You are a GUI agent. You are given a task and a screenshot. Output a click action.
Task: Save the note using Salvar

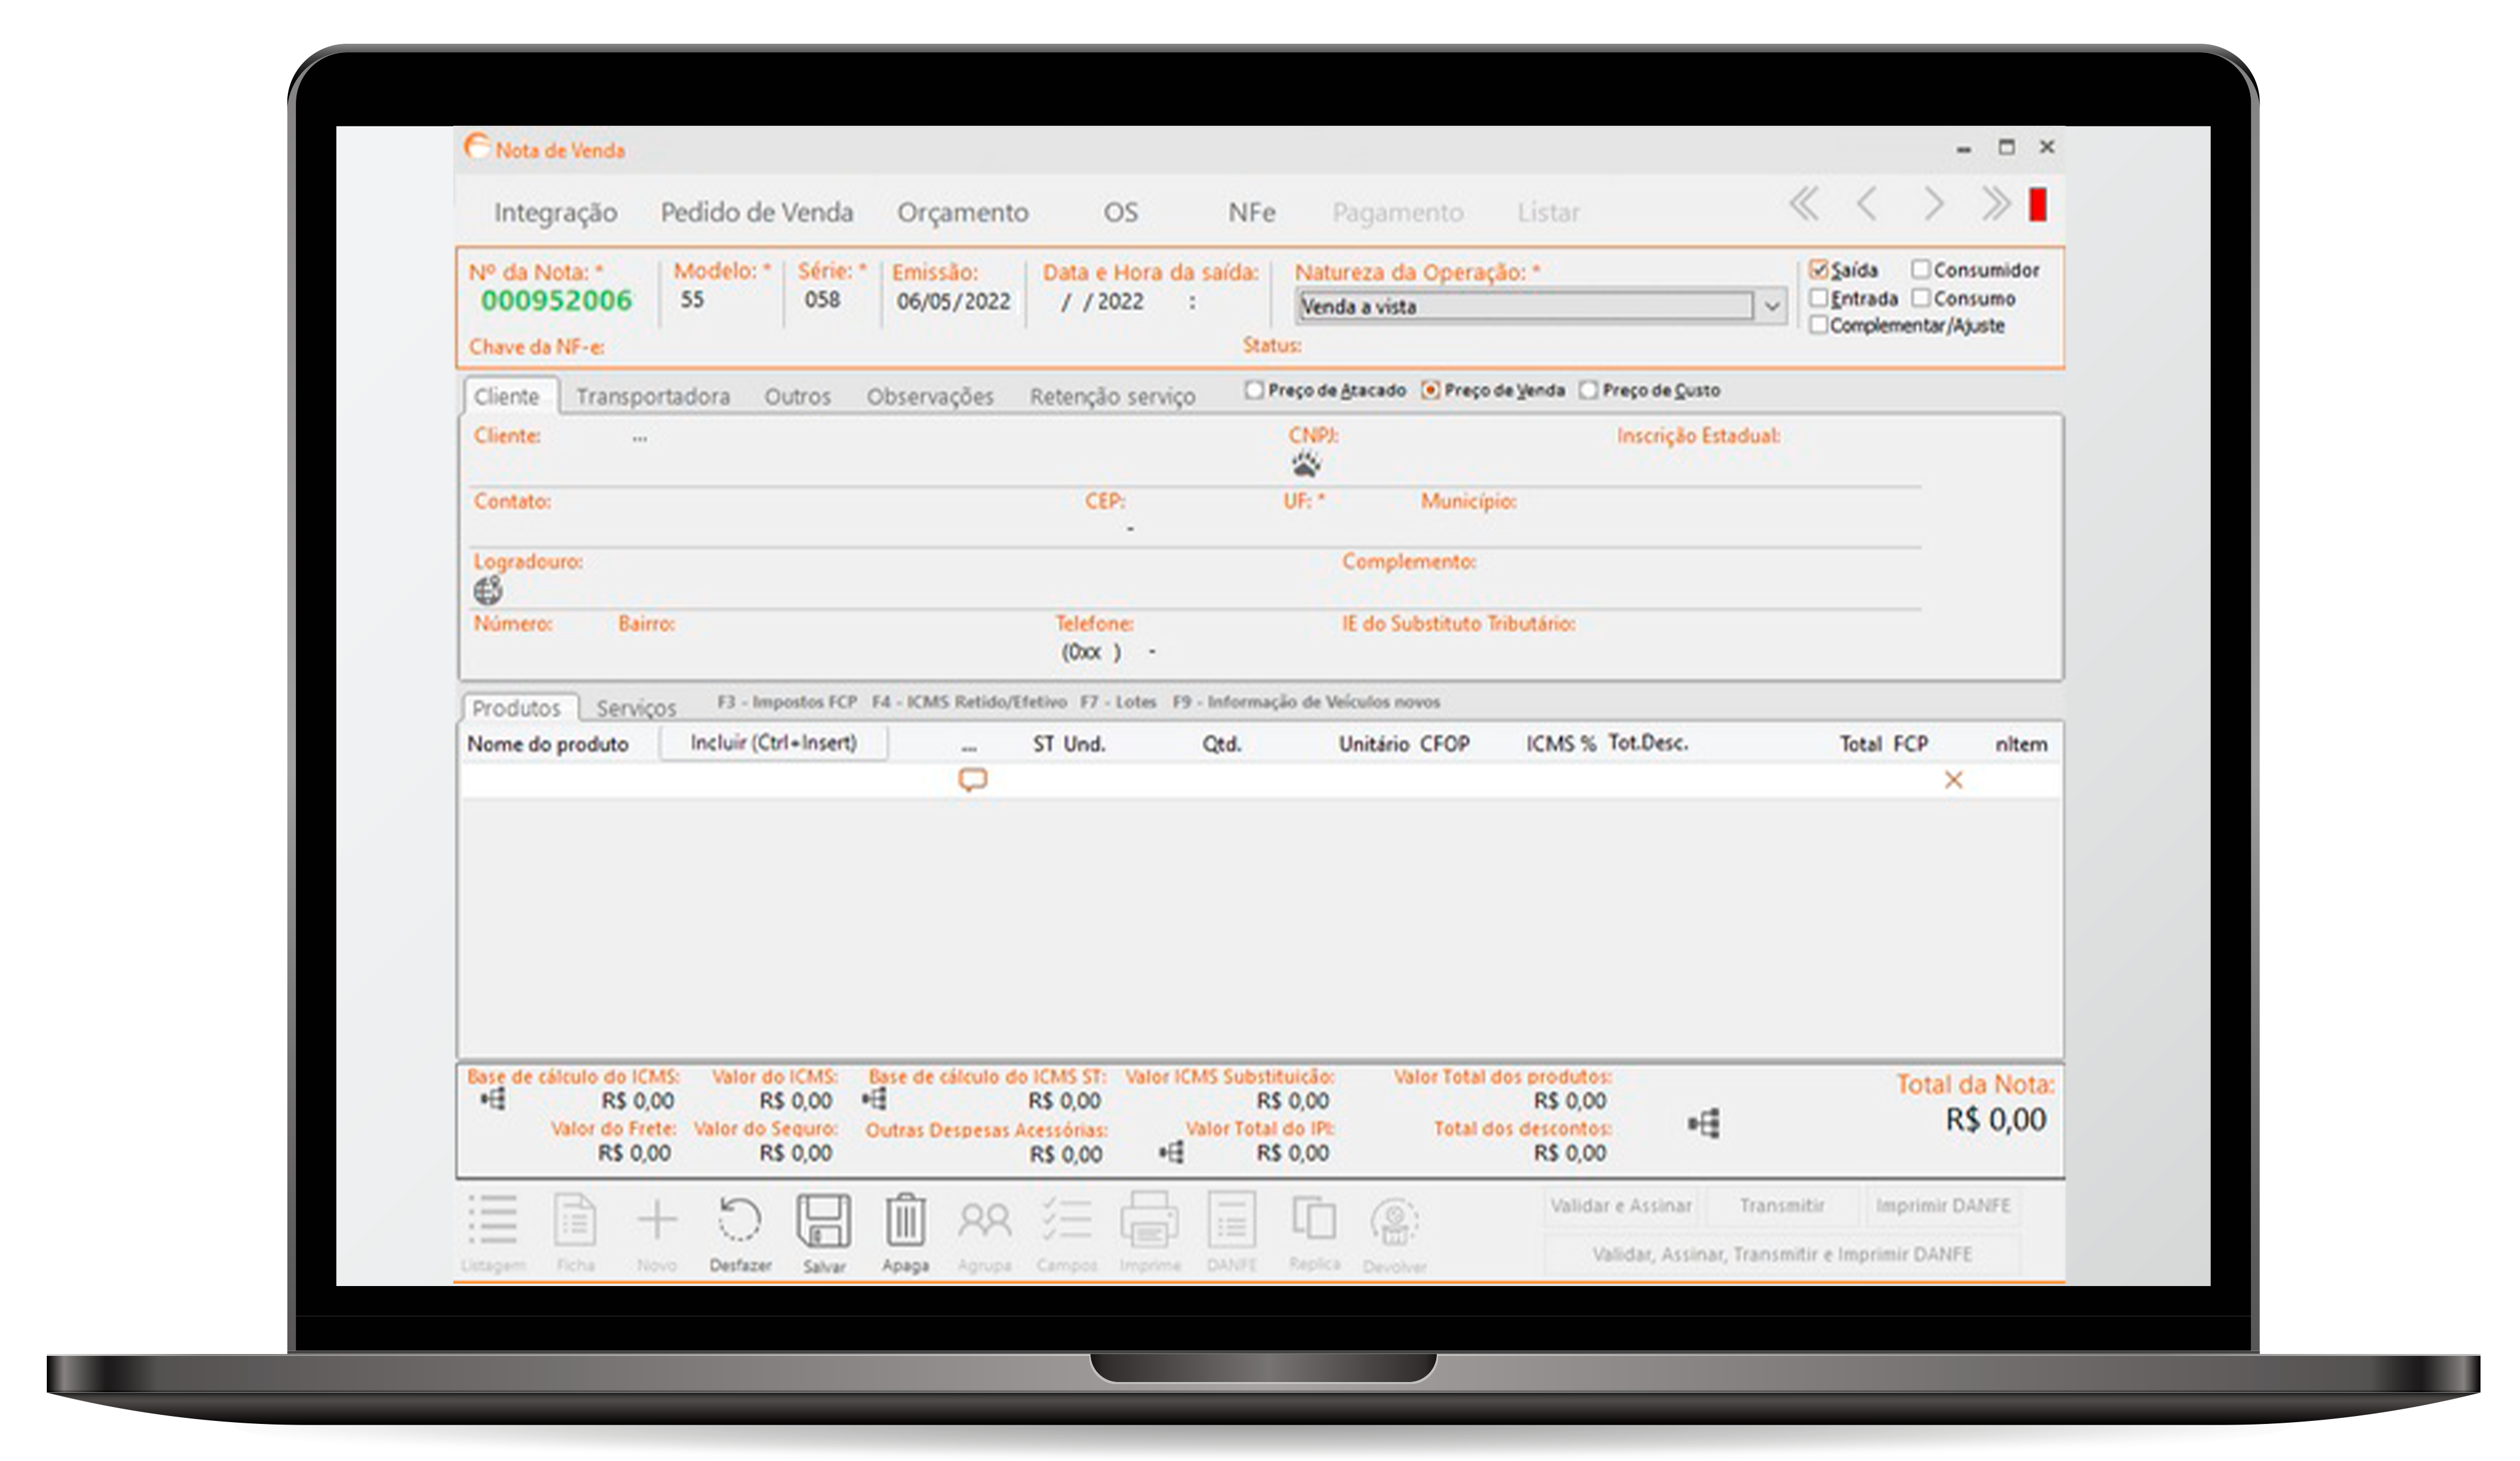[824, 1220]
